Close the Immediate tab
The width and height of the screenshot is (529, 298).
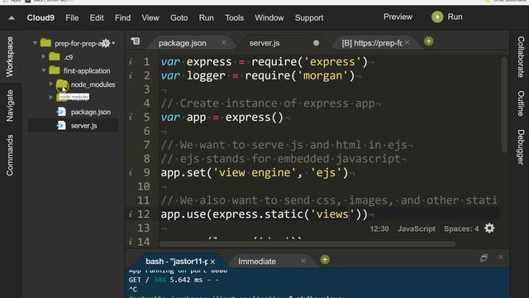(303, 261)
